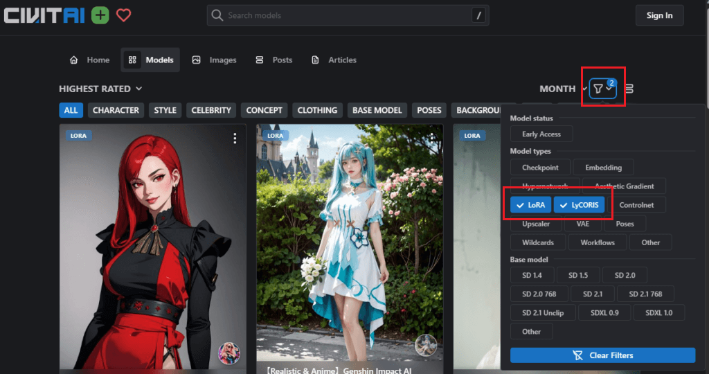The image size is (709, 374).
Task: Toggle the VAE model type filter
Action: 583,224
